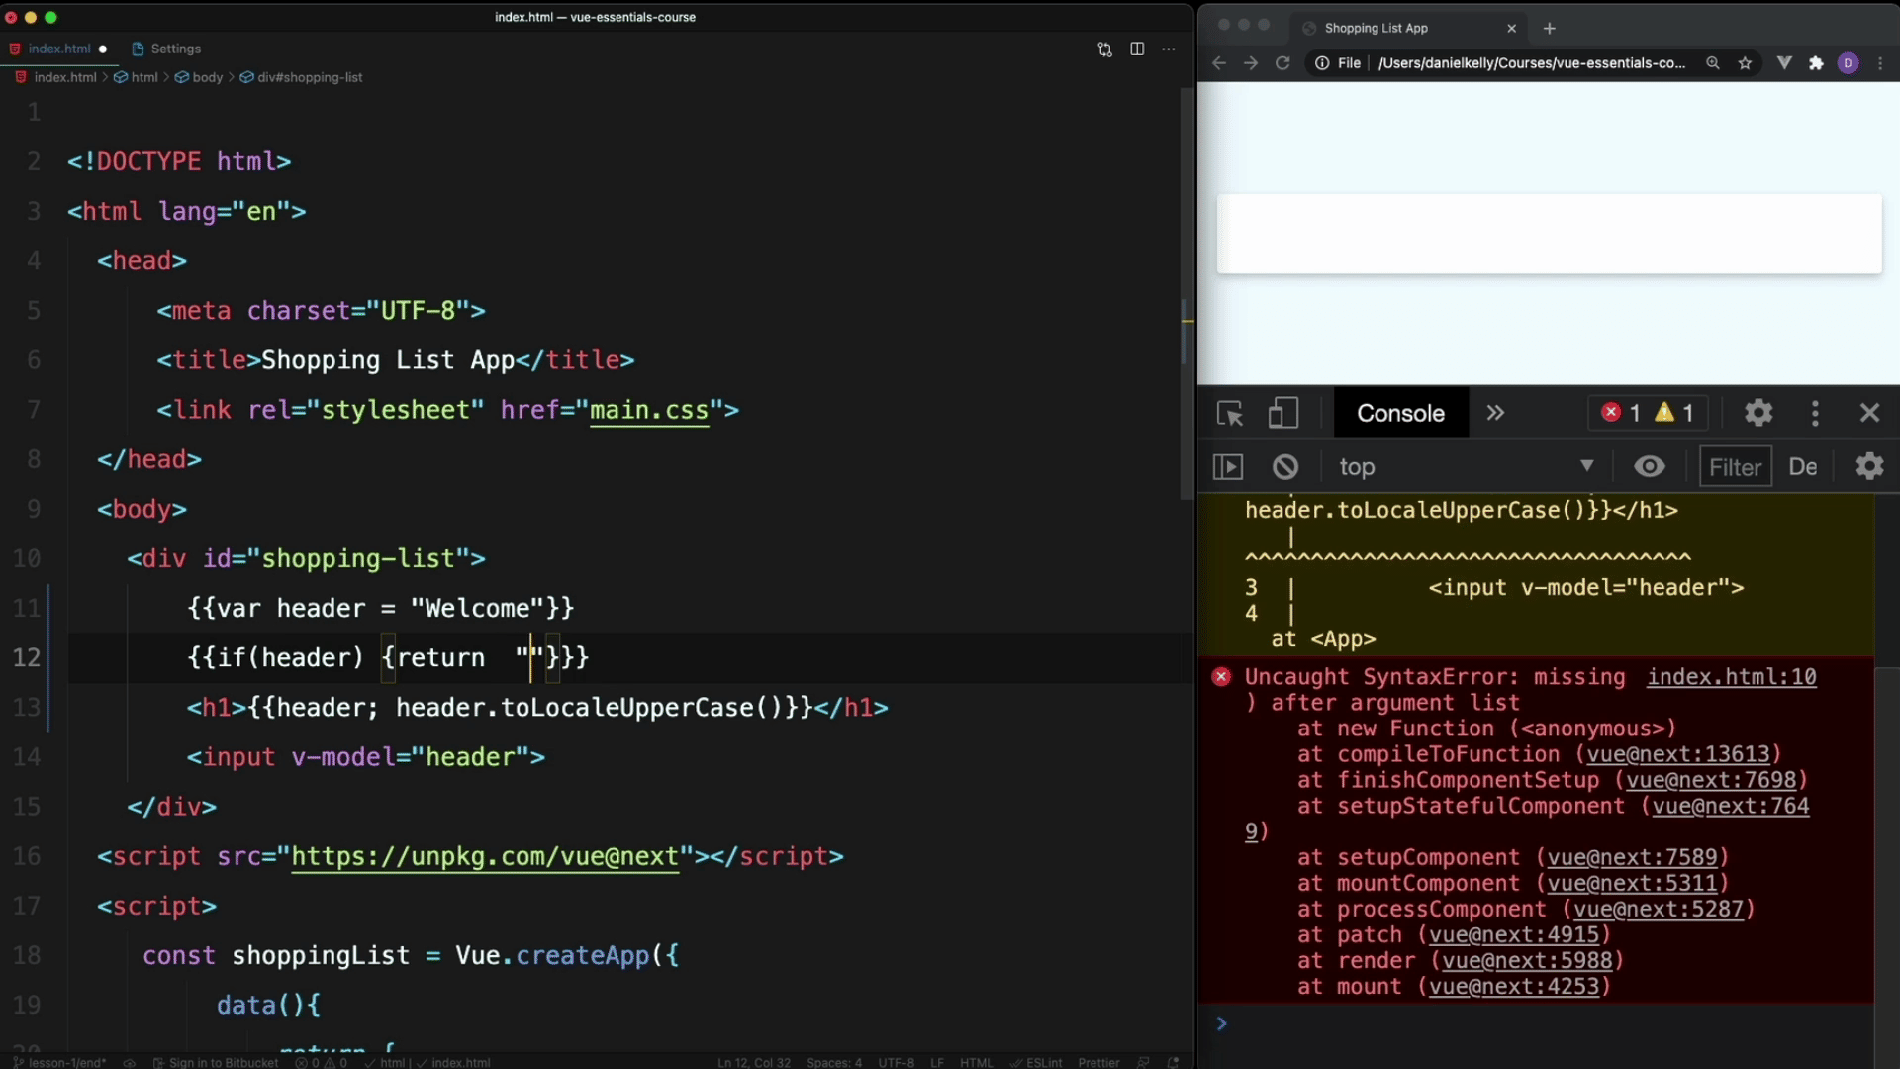Click the ESLint status item
Screen dimensions: 1900x1069
tap(1036, 1062)
